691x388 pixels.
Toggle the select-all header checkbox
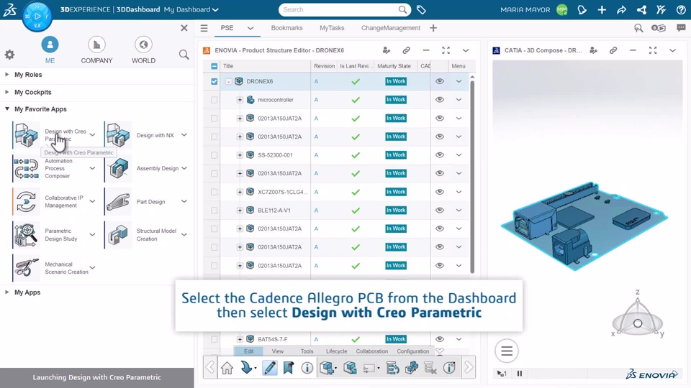[214, 66]
